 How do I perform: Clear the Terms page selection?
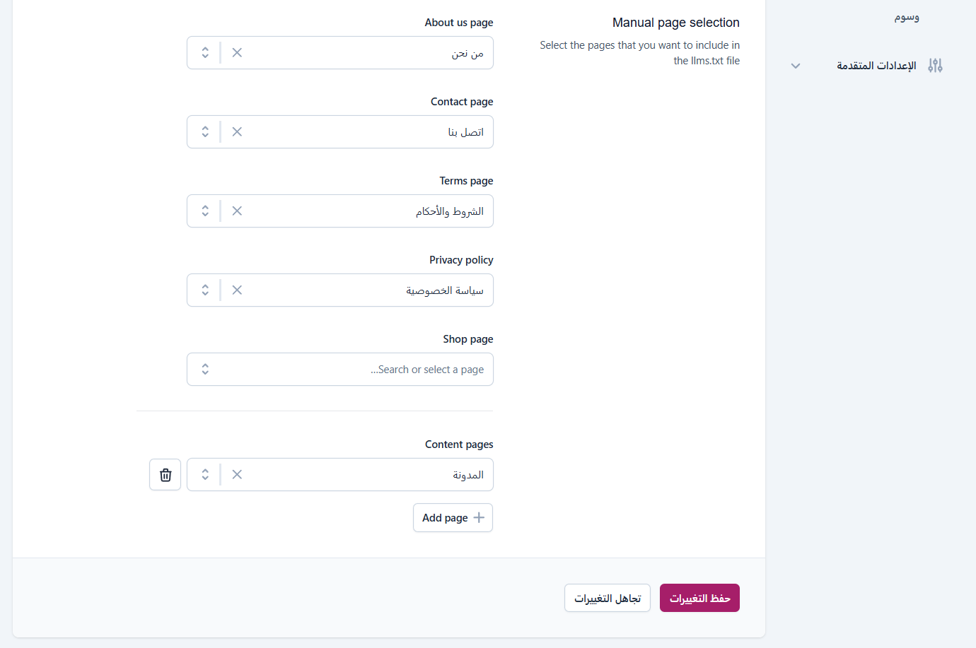(237, 211)
